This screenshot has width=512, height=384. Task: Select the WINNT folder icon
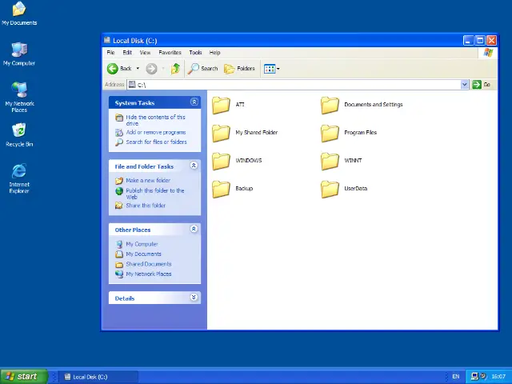pyautogui.click(x=330, y=162)
